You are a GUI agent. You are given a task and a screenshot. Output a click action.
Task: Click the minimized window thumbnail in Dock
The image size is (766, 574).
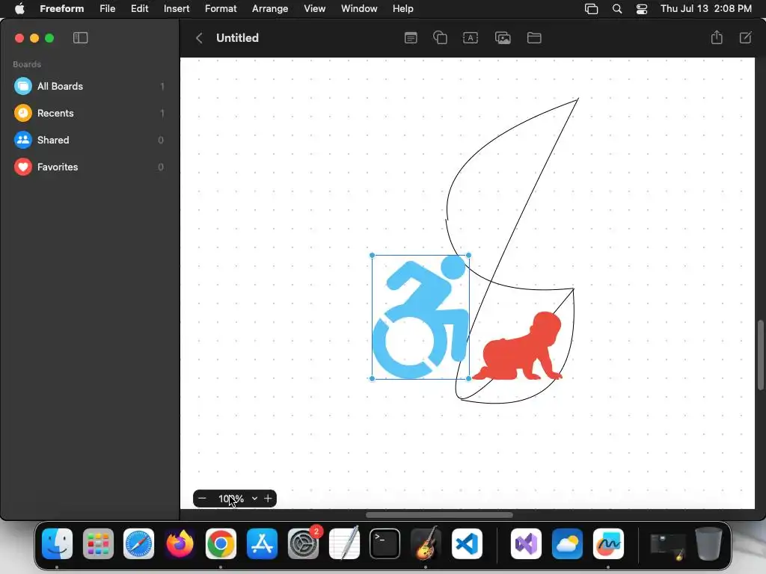tap(668, 546)
